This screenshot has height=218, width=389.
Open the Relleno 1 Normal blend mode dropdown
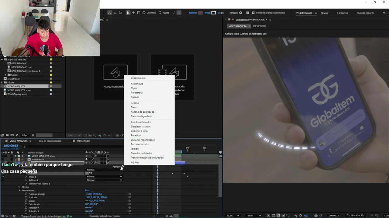(105, 180)
